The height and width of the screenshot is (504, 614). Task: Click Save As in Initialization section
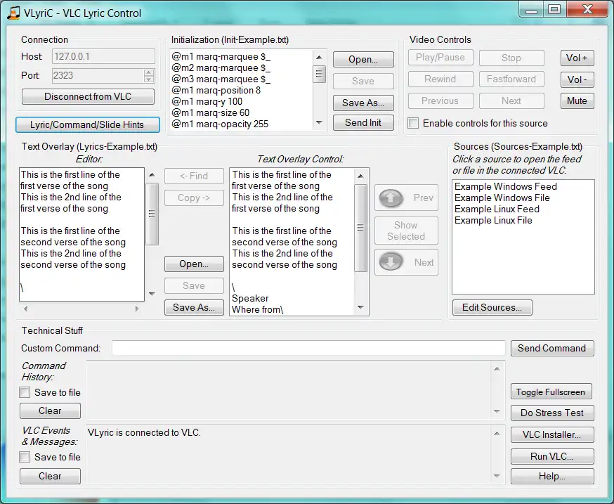coord(363,103)
